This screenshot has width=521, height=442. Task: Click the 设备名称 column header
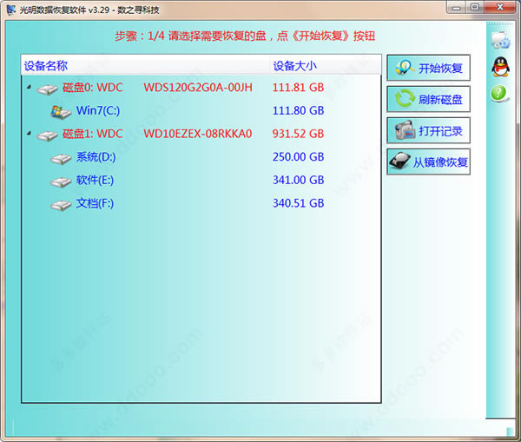click(x=46, y=65)
